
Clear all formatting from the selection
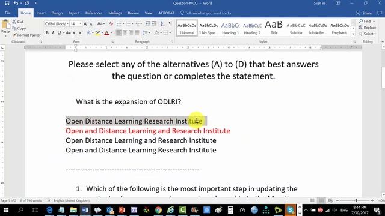(111, 24)
